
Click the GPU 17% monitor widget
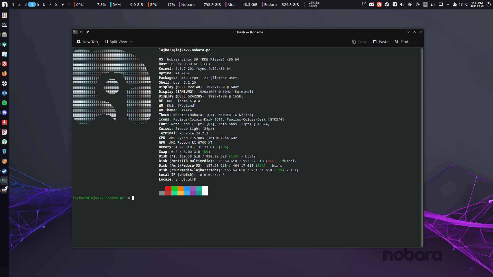[162, 4]
